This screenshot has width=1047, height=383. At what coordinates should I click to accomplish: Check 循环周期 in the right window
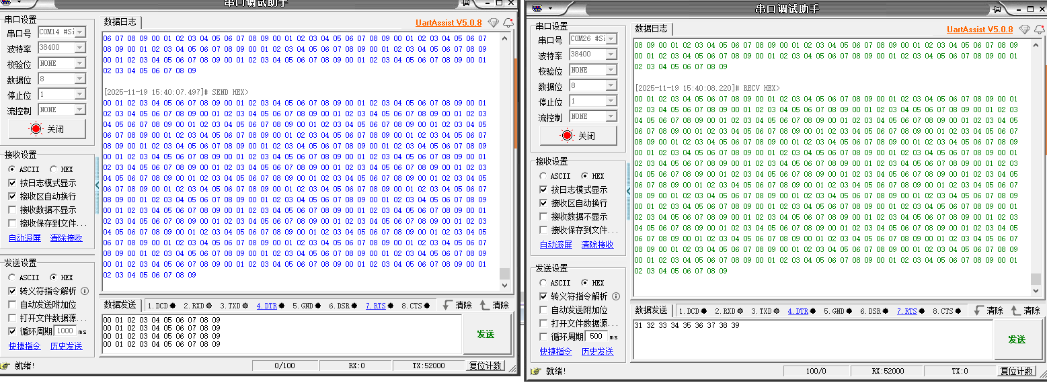pyautogui.click(x=544, y=337)
